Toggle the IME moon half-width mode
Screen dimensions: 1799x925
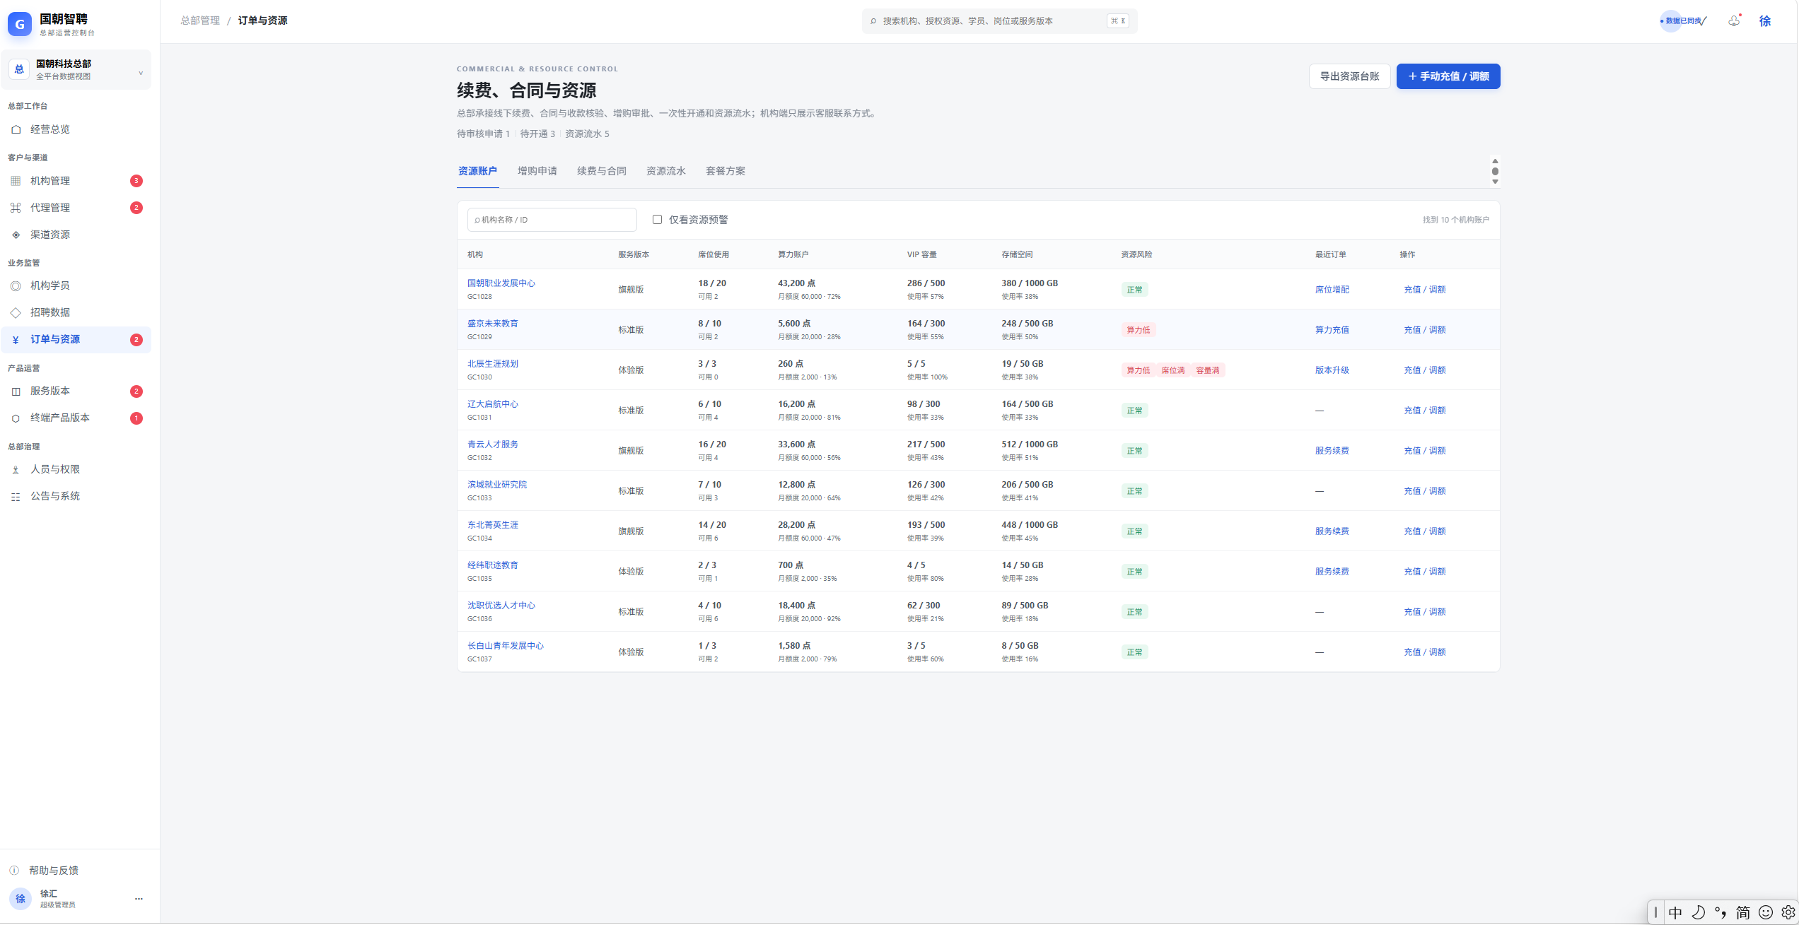[x=1698, y=912]
